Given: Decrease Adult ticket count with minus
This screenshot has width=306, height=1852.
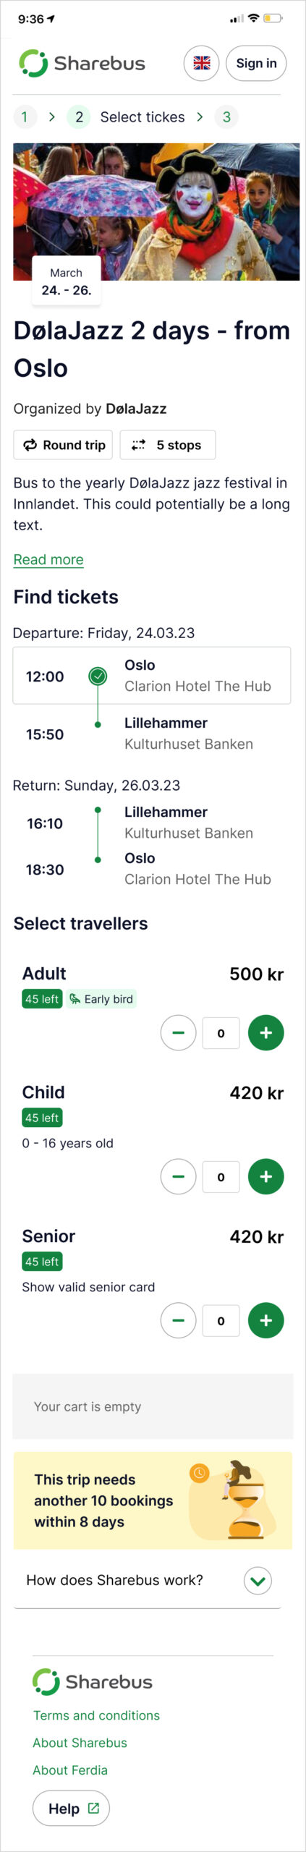Looking at the screenshot, I should point(179,1032).
